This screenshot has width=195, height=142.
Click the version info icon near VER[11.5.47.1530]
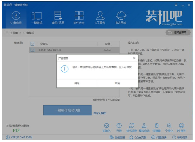8,137
